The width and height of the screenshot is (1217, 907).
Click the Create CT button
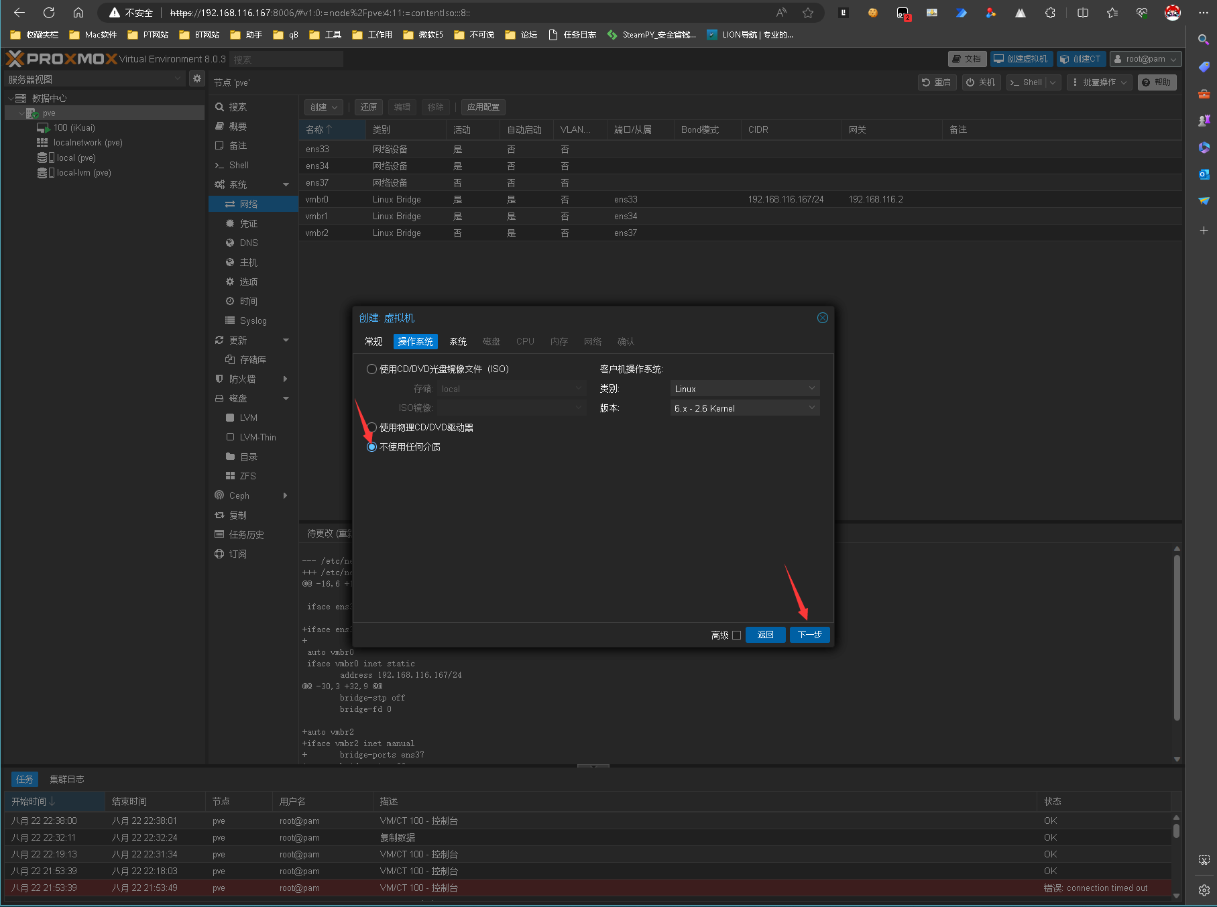click(1080, 59)
